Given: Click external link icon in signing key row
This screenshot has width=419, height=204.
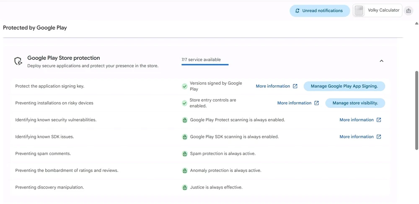Looking at the screenshot, I should 295,86.
